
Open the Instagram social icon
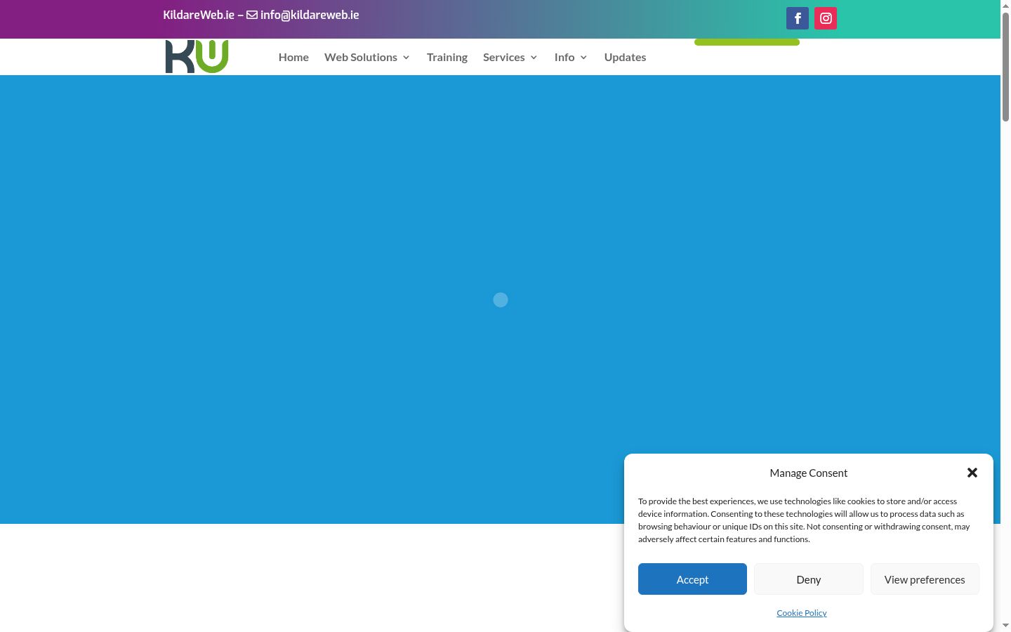(x=826, y=18)
